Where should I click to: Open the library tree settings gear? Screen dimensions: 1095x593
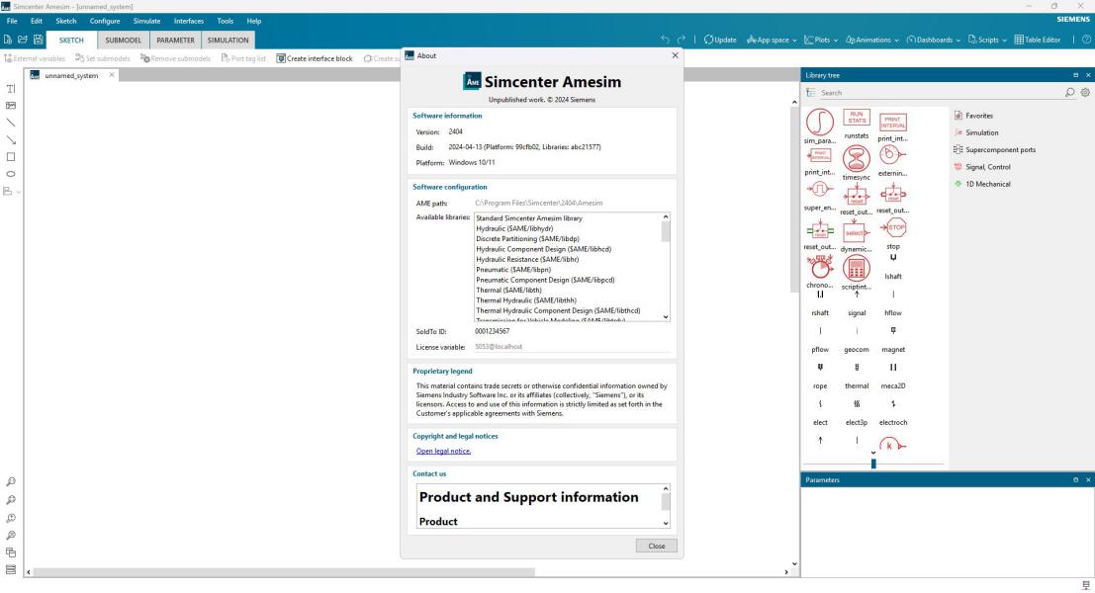pos(1084,92)
